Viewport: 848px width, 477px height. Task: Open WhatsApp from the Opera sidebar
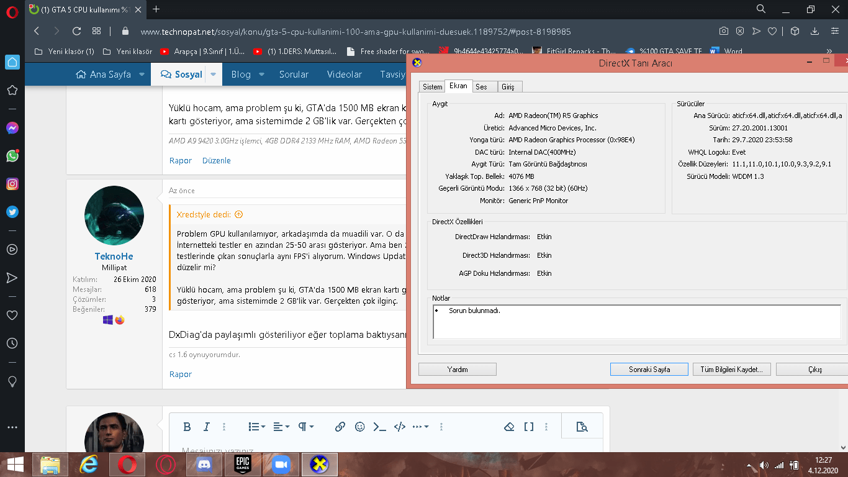(x=12, y=156)
